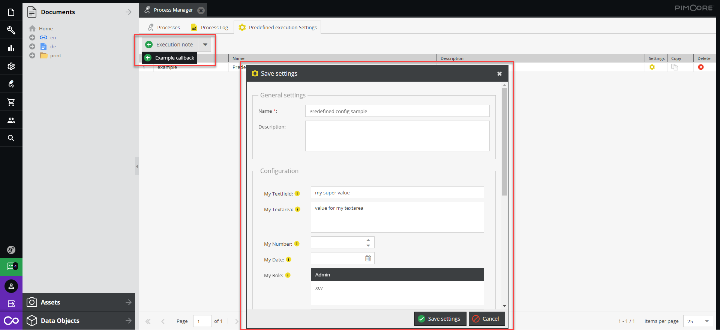This screenshot has width=720, height=330.
Task: Click the dialog vertical scrollbar thumb
Action: tap(504, 142)
